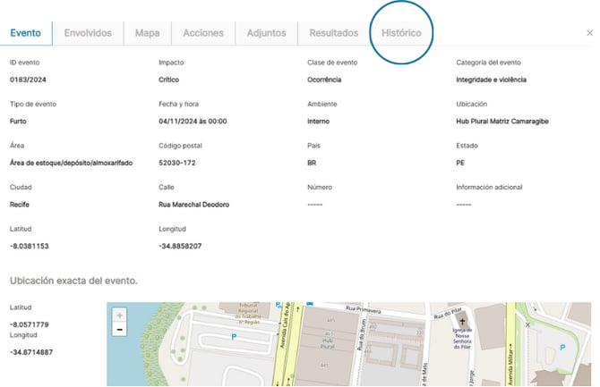This screenshot has width=600, height=387.
Task: Open the Resultados tab
Action: (333, 33)
